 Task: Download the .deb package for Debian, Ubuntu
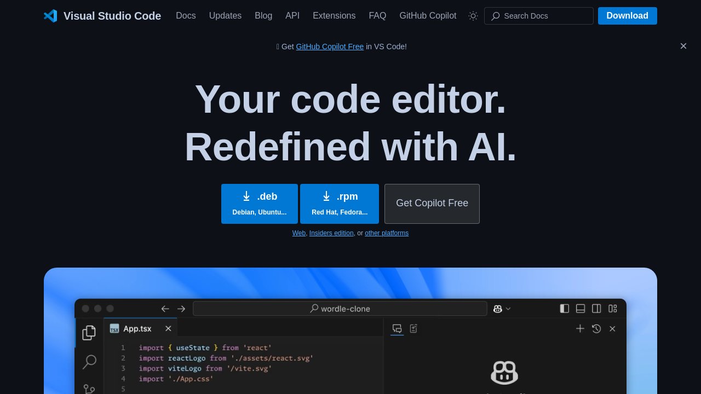click(x=260, y=204)
